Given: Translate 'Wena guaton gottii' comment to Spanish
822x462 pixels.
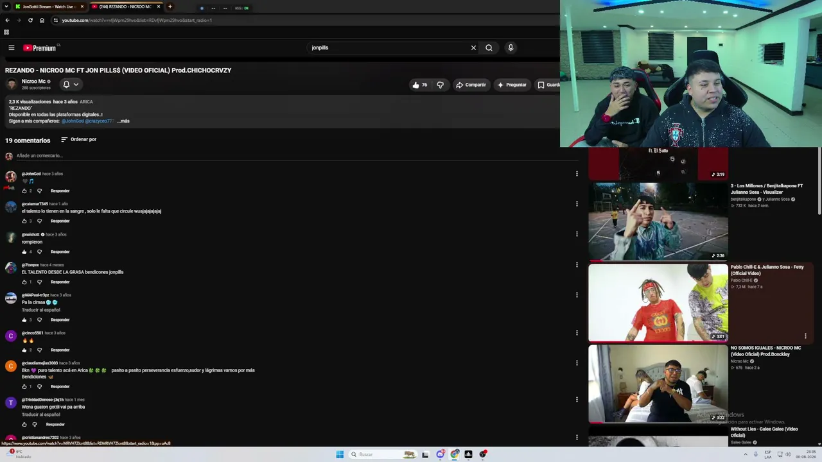Looking at the screenshot, I should (40, 415).
